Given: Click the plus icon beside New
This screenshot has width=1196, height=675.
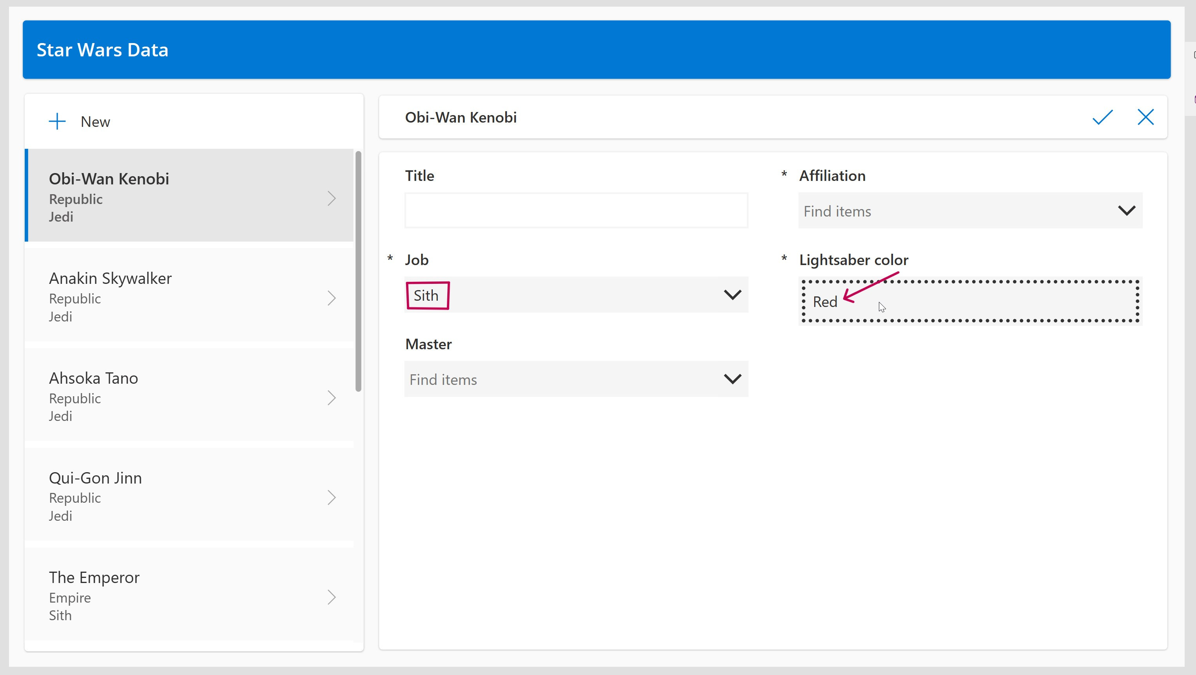Looking at the screenshot, I should tap(57, 121).
